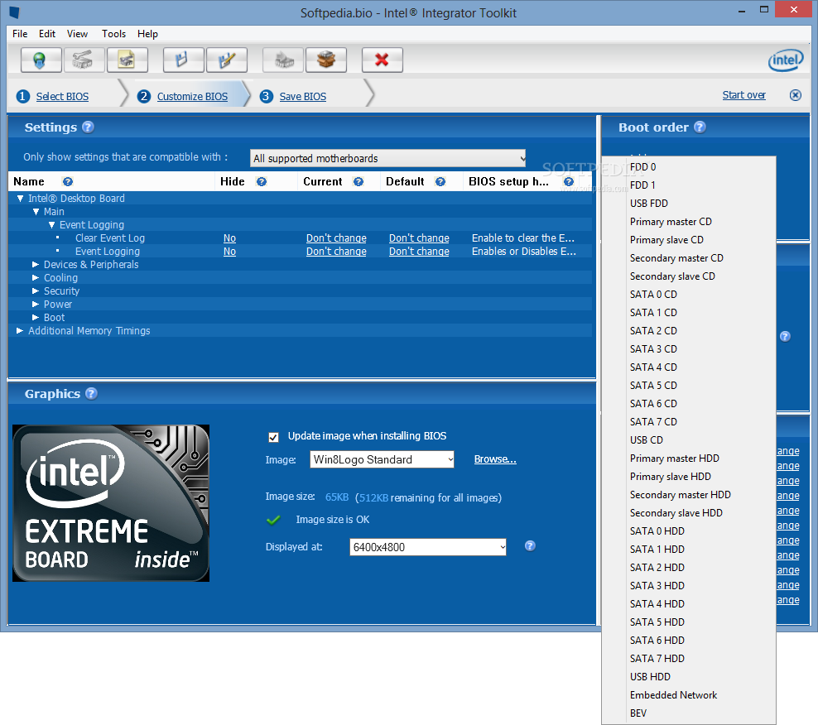Click the floppy-with-pencil Save As toolbar icon
Viewport: 818px width, 725px height.
coord(226,60)
